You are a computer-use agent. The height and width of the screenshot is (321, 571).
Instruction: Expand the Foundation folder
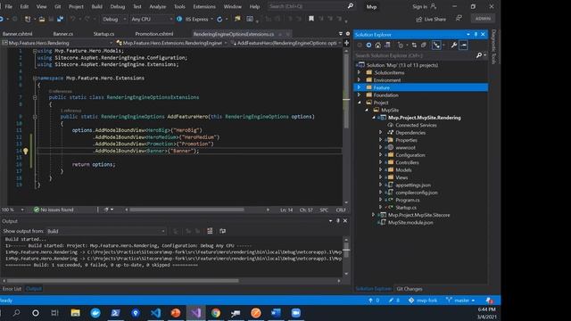click(359, 95)
